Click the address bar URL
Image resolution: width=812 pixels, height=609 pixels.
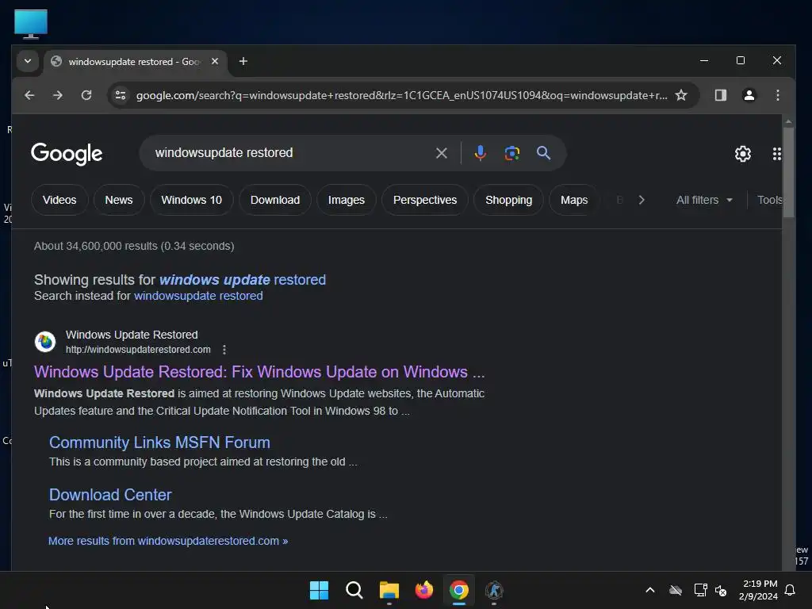pyautogui.click(x=401, y=95)
